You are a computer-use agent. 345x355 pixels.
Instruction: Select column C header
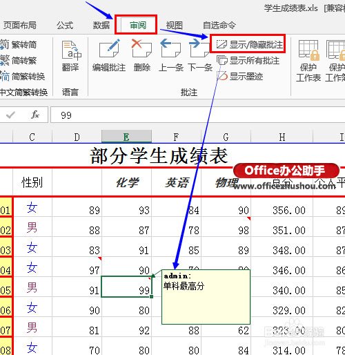(x=32, y=137)
